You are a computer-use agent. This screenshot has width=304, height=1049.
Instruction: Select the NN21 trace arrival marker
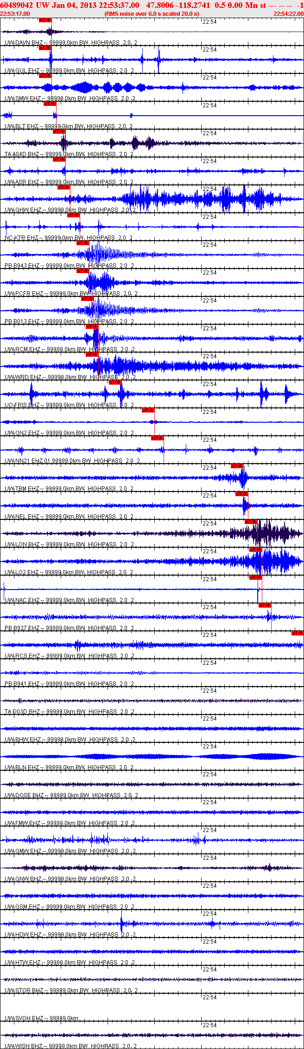tap(157, 438)
